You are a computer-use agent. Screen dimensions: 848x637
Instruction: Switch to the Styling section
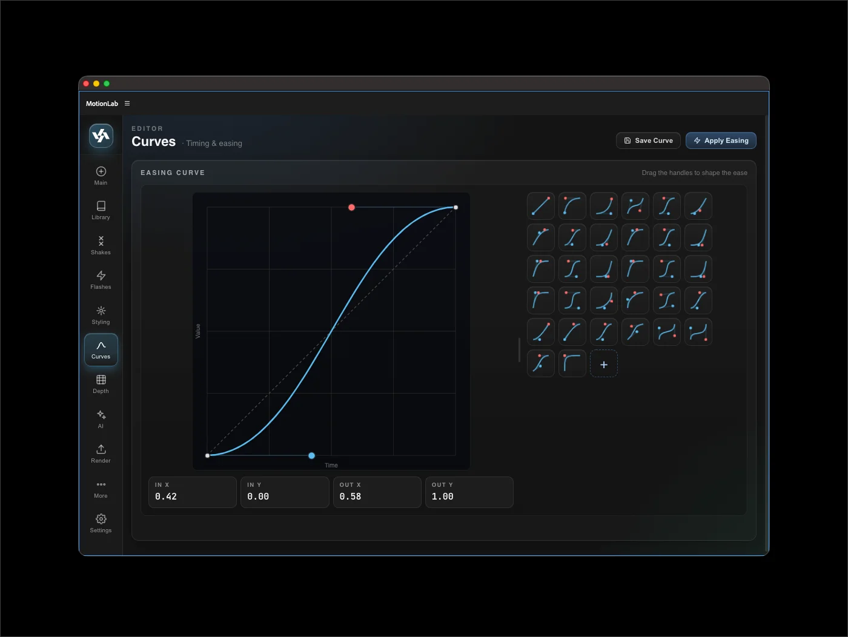(x=101, y=315)
